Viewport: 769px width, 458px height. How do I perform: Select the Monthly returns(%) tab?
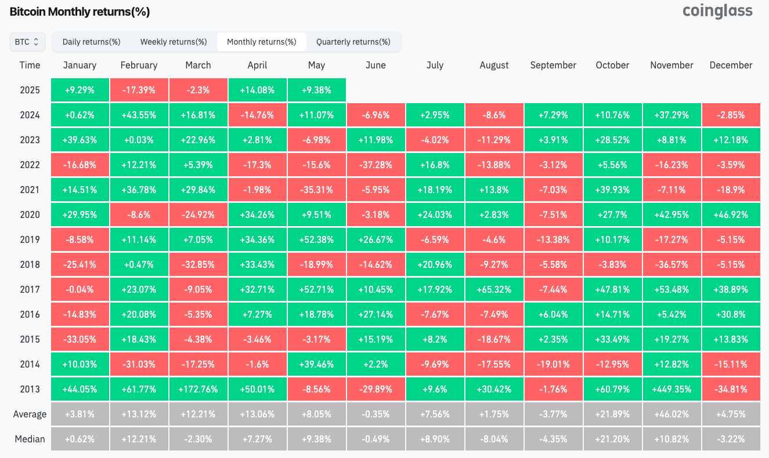click(x=261, y=42)
